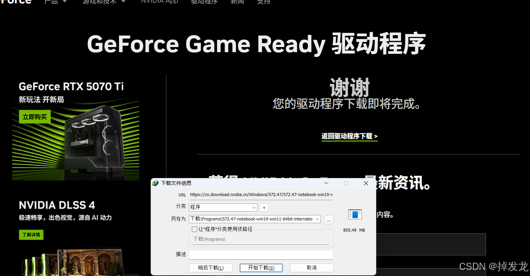Enable use this path for Programs category
This screenshot has width=530, height=276.
(x=195, y=229)
